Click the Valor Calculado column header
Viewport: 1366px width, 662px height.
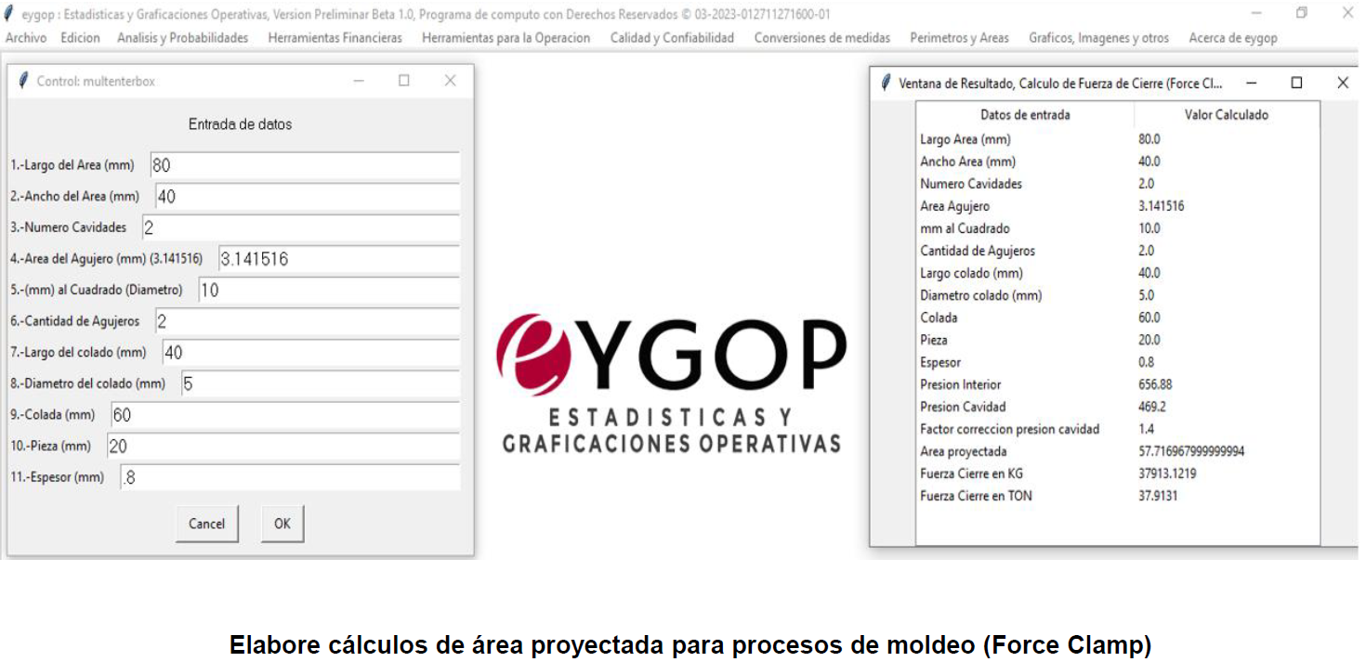pos(1226,115)
